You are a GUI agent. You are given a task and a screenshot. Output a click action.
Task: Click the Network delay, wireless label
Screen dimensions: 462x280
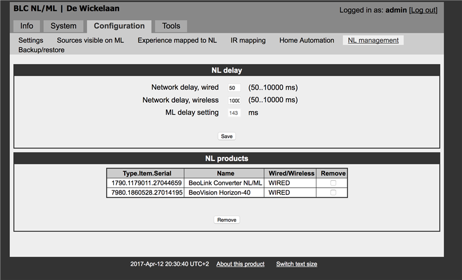click(180, 100)
